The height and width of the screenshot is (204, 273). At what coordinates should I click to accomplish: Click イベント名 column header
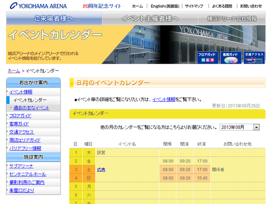[127, 144]
